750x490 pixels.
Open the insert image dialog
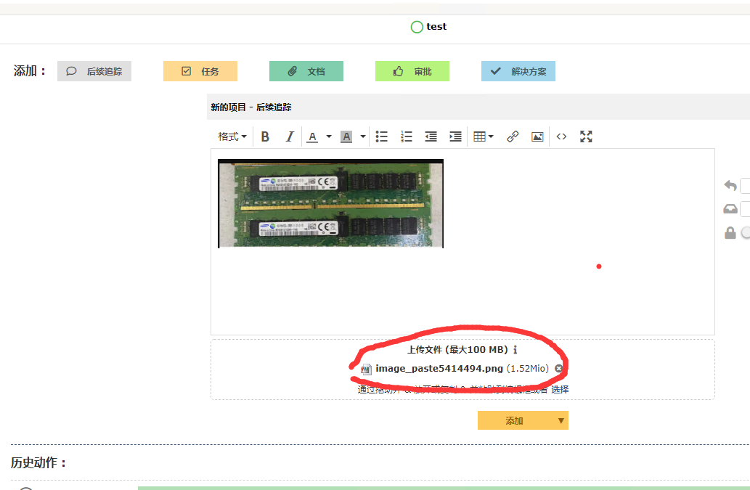pyautogui.click(x=537, y=136)
